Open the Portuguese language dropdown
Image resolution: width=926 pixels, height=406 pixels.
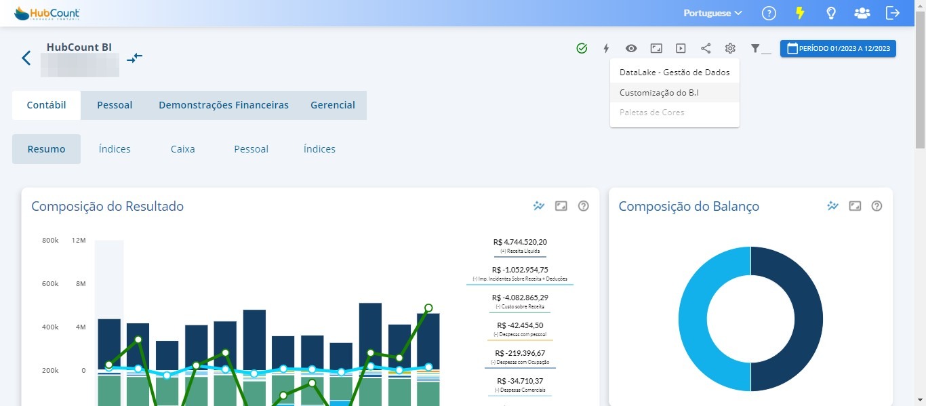tap(712, 13)
